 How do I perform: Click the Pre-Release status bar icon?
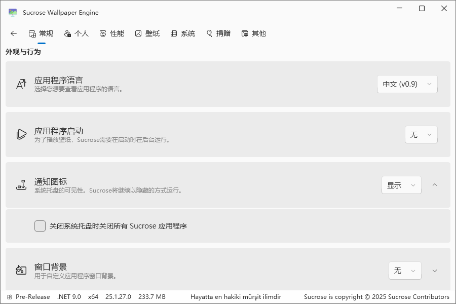[9, 297]
